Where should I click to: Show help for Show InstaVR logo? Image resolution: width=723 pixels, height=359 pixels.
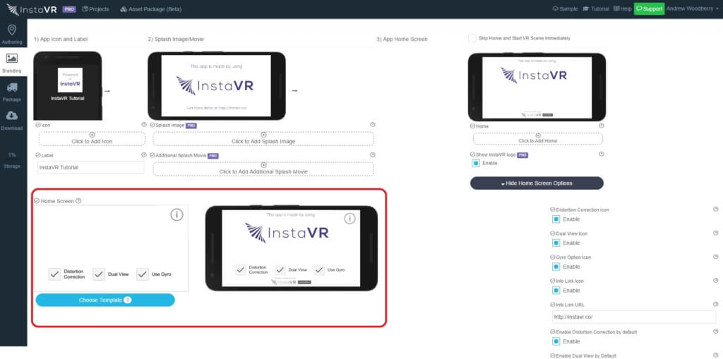[602, 154]
